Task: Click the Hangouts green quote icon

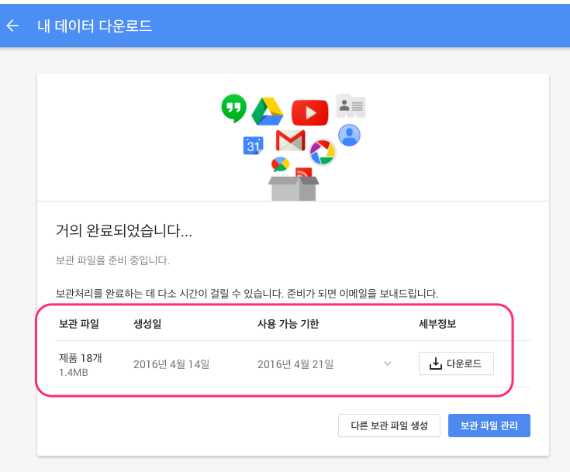Action: pyautogui.click(x=233, y=109)
